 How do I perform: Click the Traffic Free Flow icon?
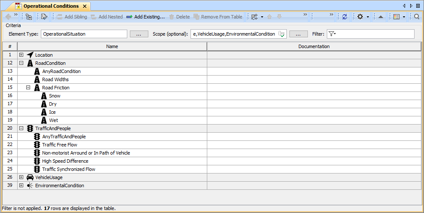pyautogui.click(x=37, y=145)
